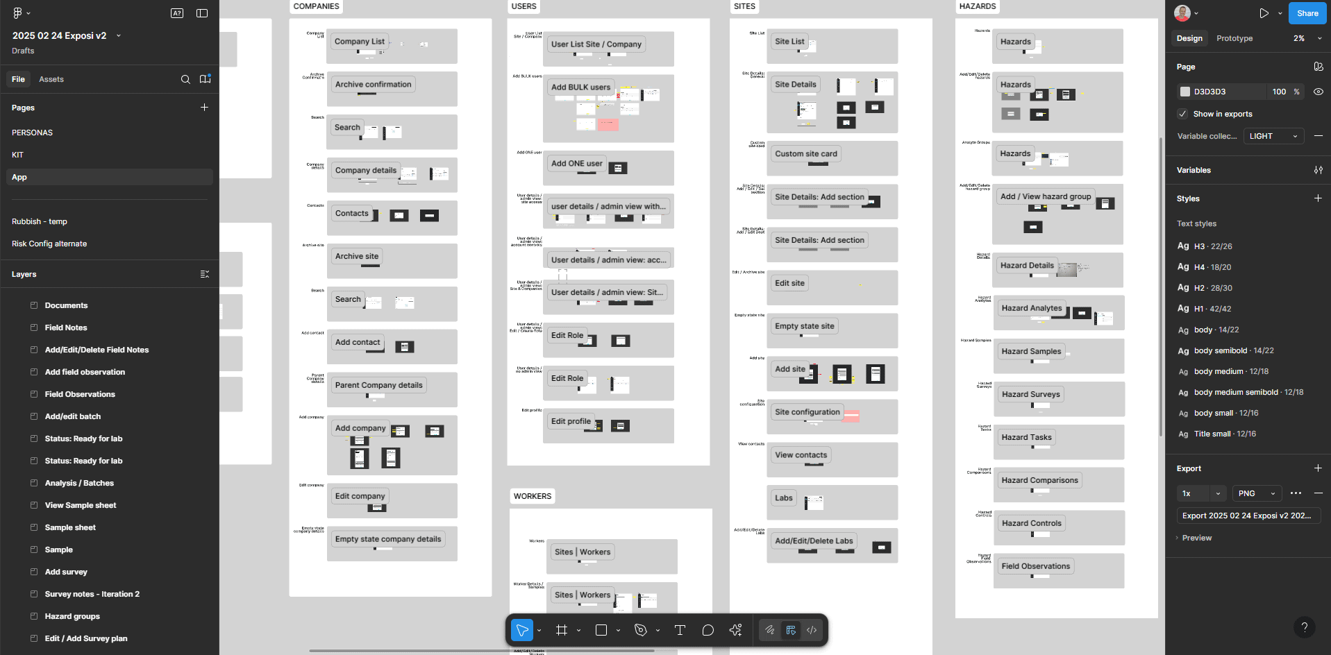The image size is (1331, 655).
Task: Select the Rectangle shape tool
Action: pos(601,630)
